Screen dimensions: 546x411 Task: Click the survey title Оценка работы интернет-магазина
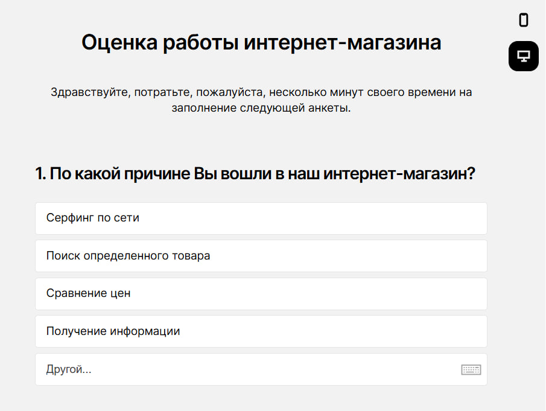[261, 43]
